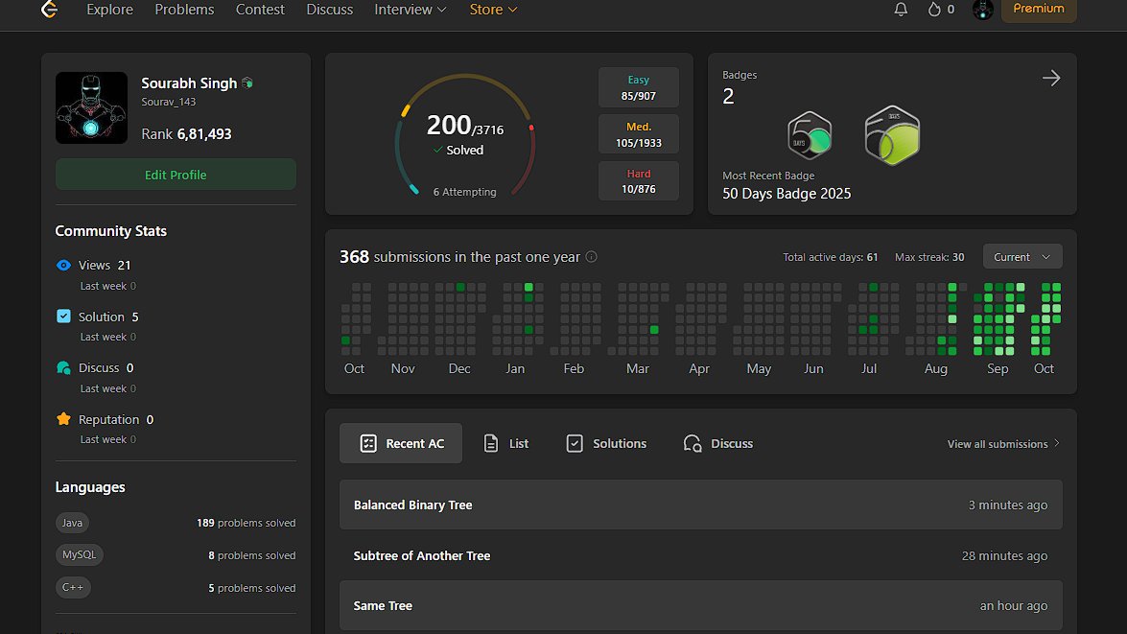Open Subtree of Another Tree submission

tap(701, 555)
